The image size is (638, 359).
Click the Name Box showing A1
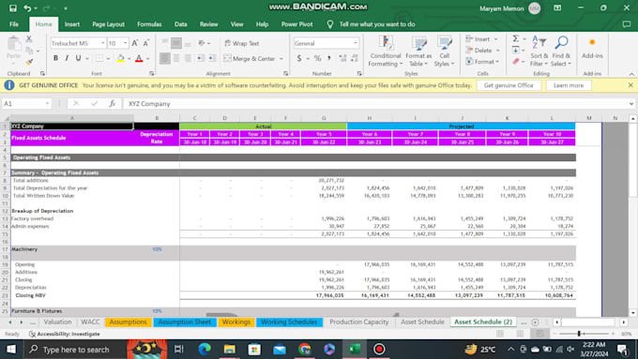coord(26,104)
